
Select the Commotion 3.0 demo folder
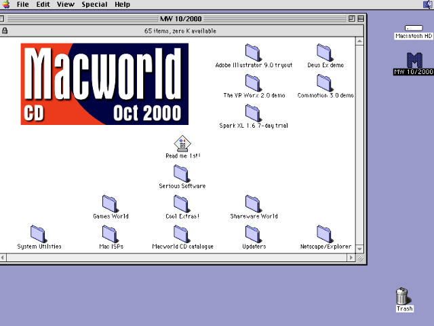324,83
